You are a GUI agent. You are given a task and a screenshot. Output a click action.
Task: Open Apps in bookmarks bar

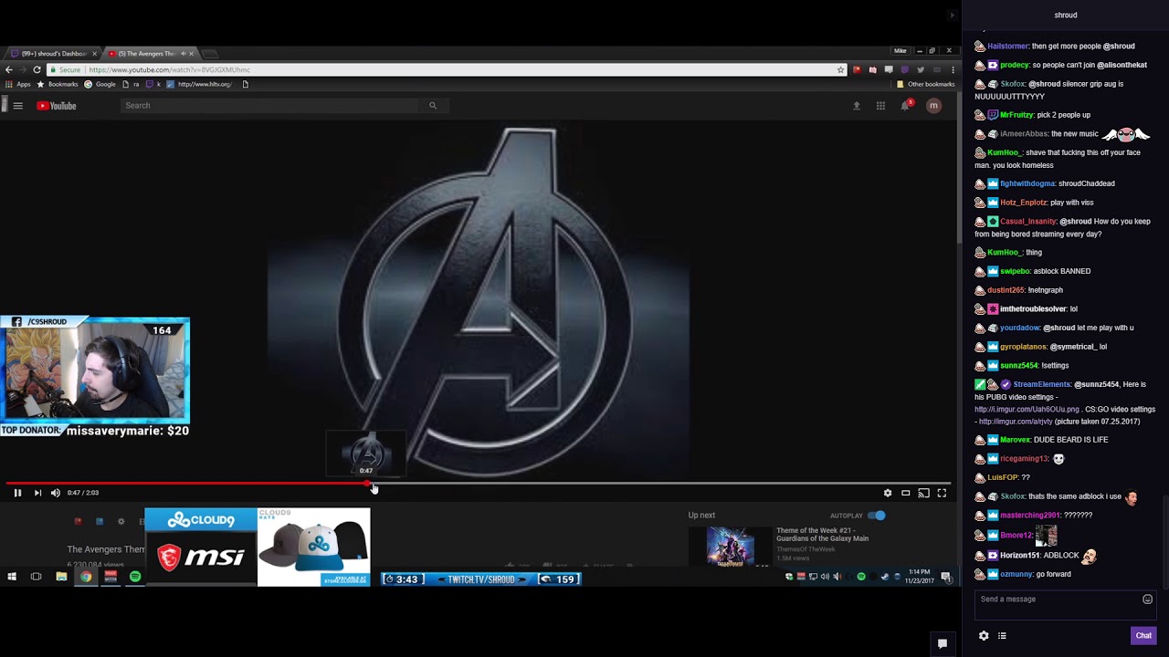pyautogui.click(x=17, y=84)
